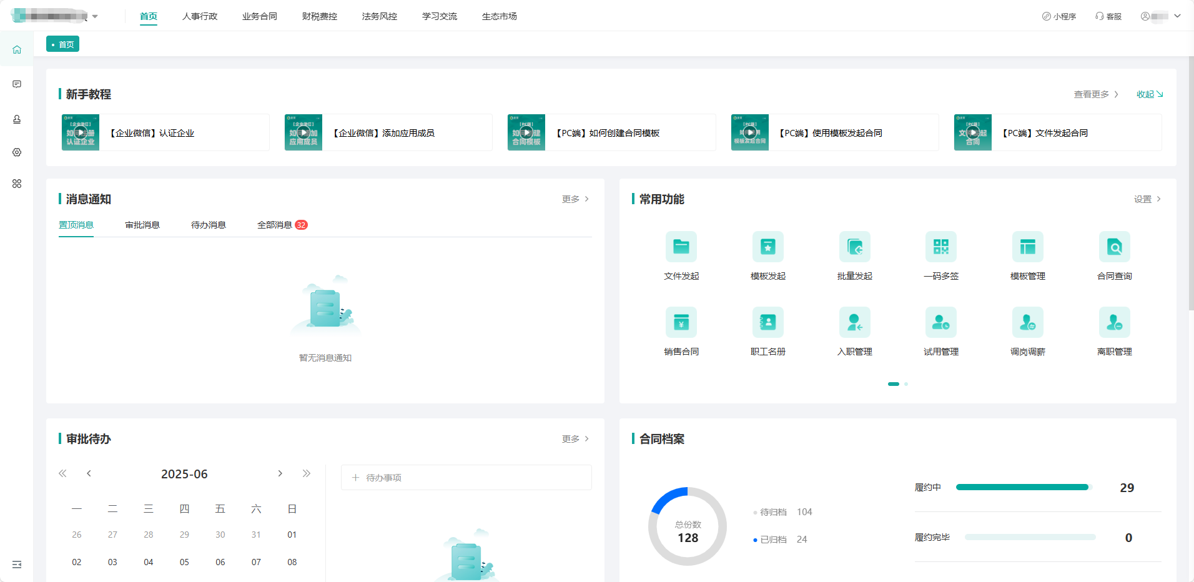Open the 销售合同 icon

coord(681,323)
